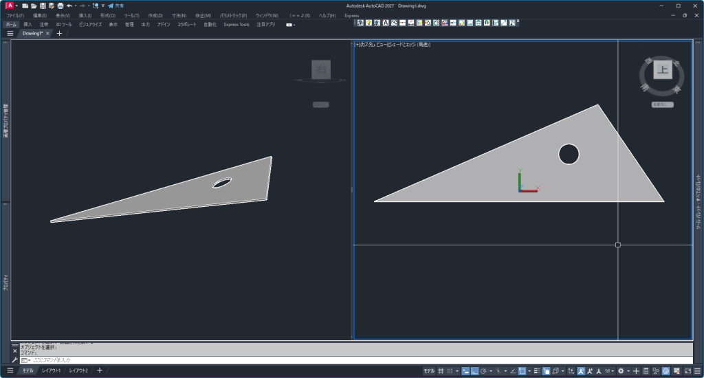
Task: Click the workspace switching gear icon
Action: tap(621, 371)
